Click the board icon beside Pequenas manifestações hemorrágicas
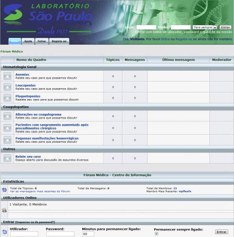Screen dimensions: 234x237 coord(8,140)
